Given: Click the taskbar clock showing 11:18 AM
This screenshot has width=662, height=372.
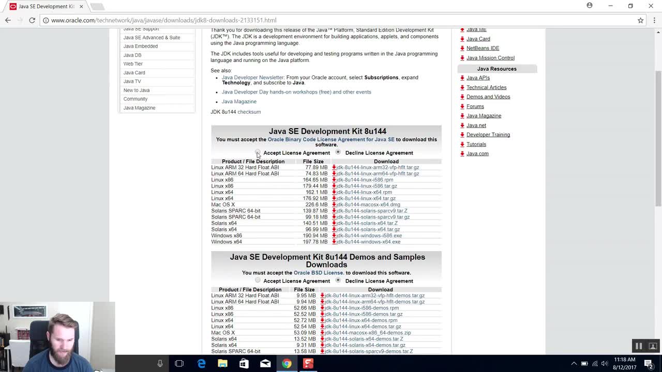Looking at the screenshot, I should (x=625, y=363).
